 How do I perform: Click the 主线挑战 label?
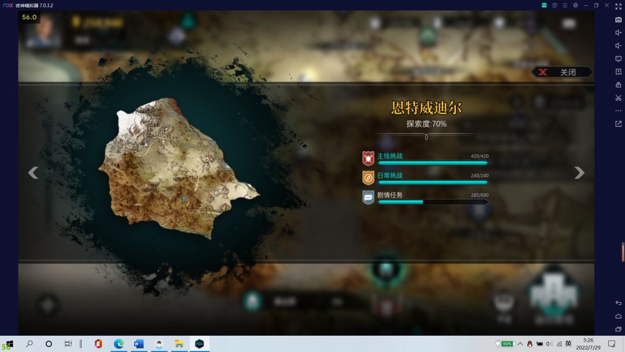pyautogui.click(x=390, y=156)
